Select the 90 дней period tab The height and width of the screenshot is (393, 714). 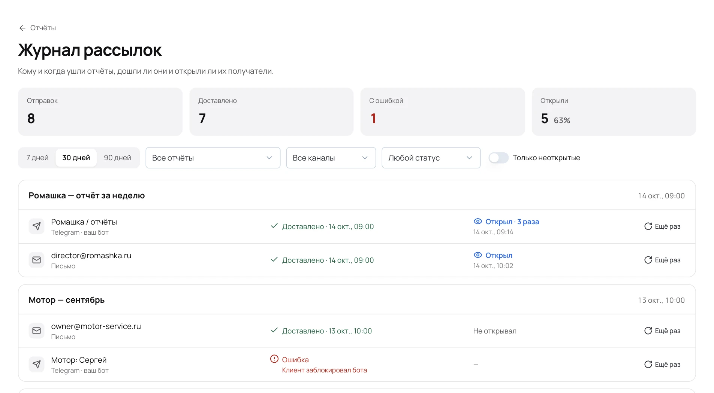(117, 158)
